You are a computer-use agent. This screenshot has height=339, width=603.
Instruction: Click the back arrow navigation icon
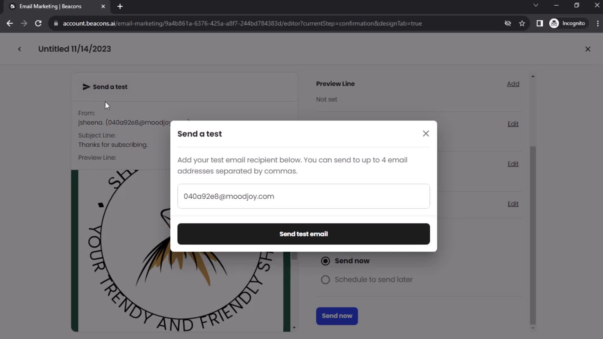19,49
